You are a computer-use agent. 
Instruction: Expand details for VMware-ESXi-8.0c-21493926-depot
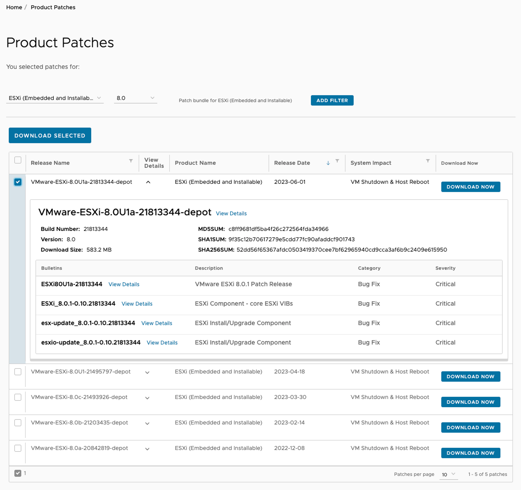(x=147, y=398)
